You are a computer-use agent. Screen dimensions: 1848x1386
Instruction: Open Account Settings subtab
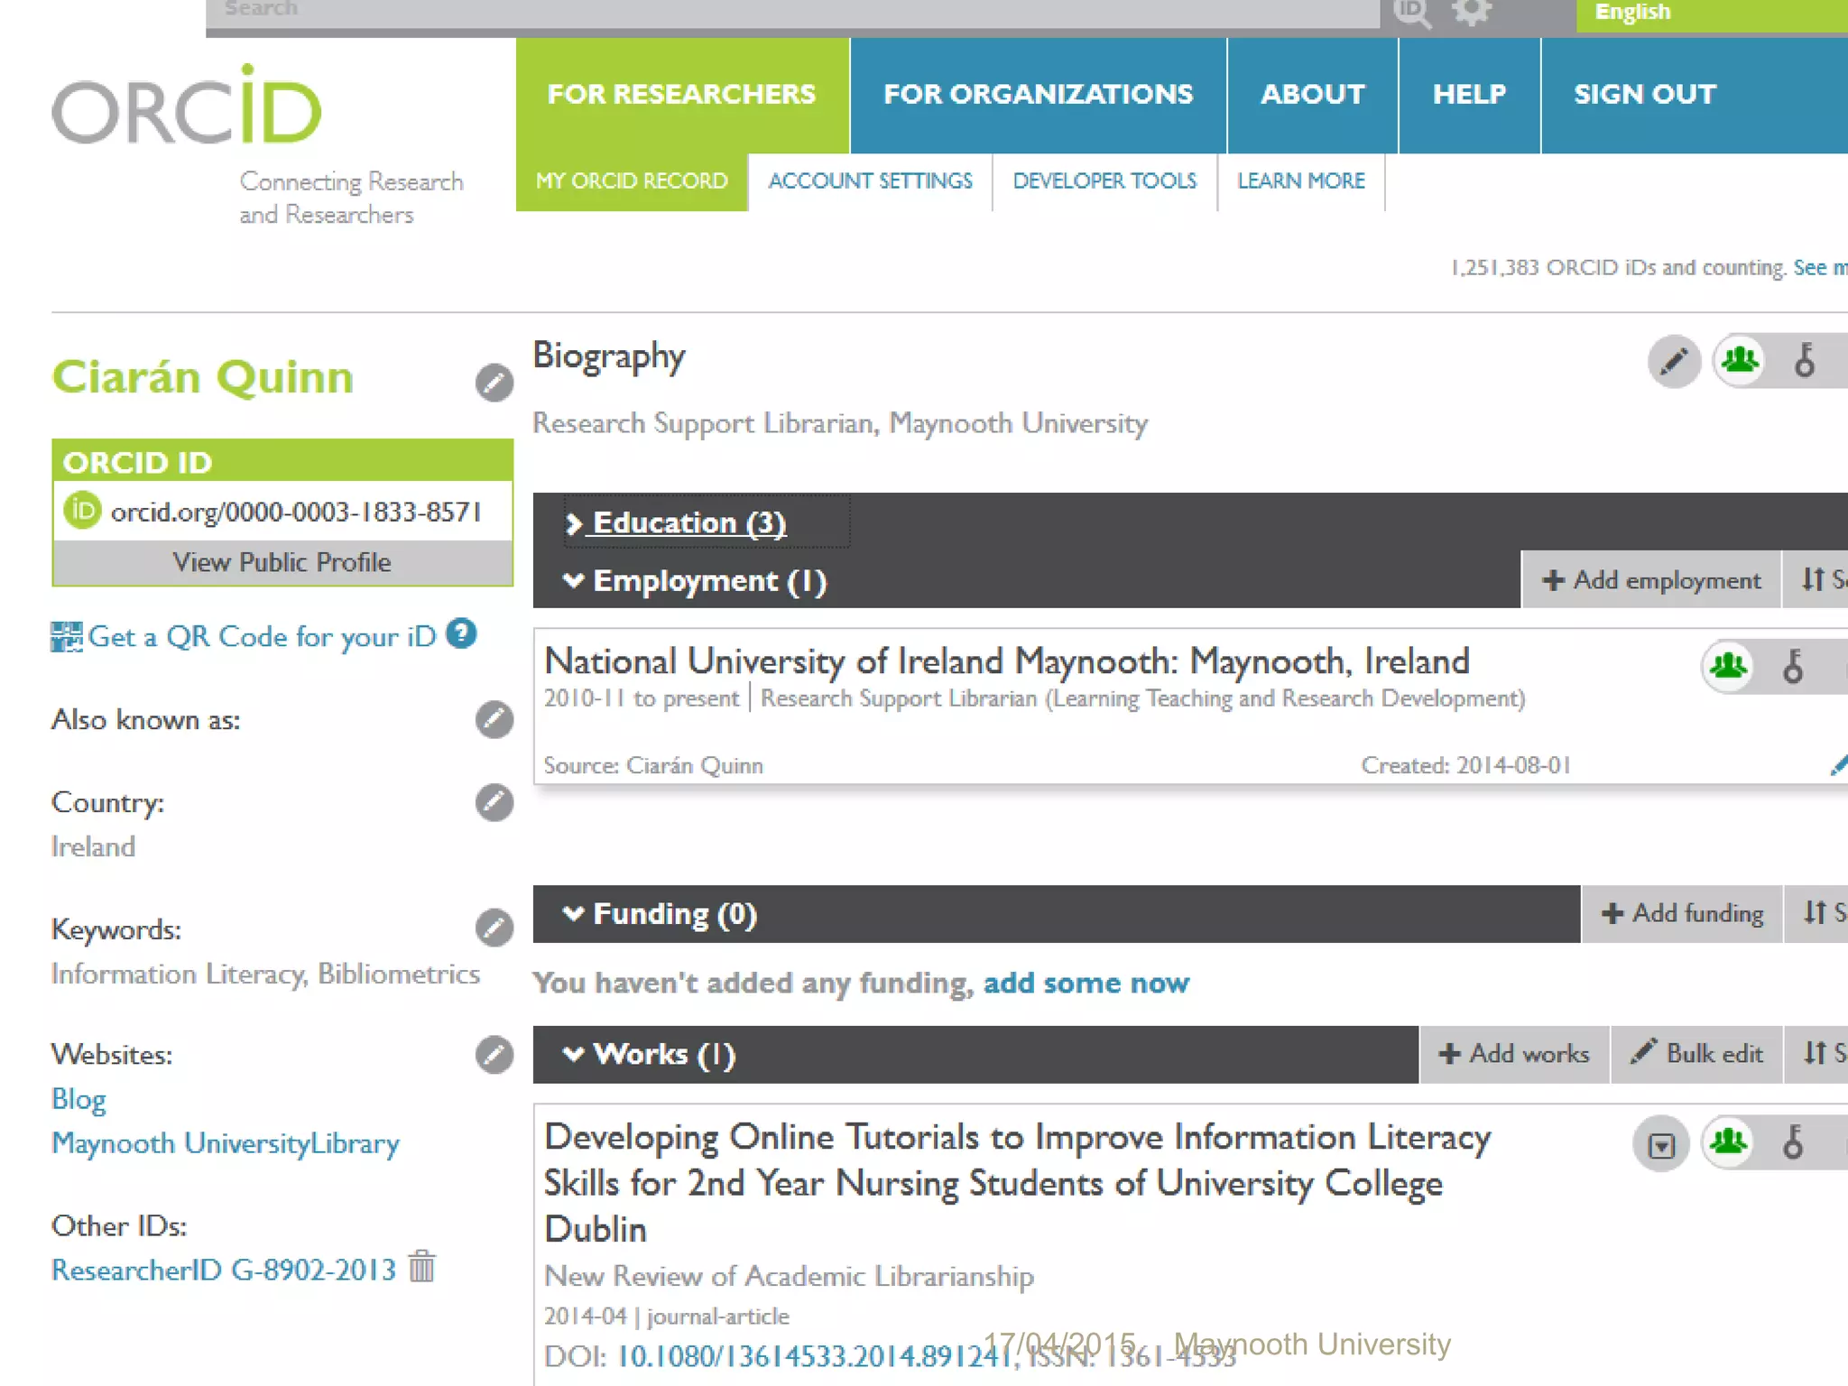(x=871, y=181)
